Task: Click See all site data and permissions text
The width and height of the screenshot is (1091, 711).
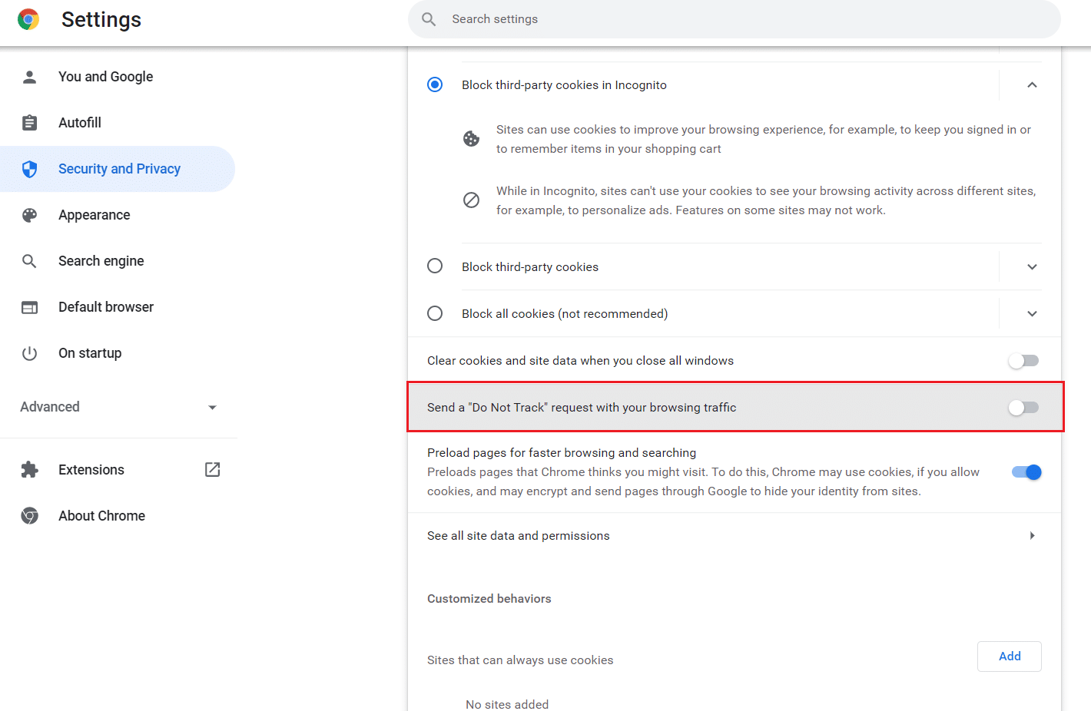Action: coord(519,536)
